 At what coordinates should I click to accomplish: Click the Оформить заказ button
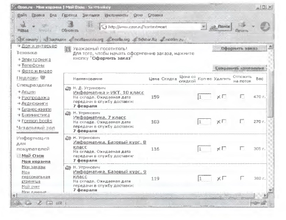tap(239, 49)
